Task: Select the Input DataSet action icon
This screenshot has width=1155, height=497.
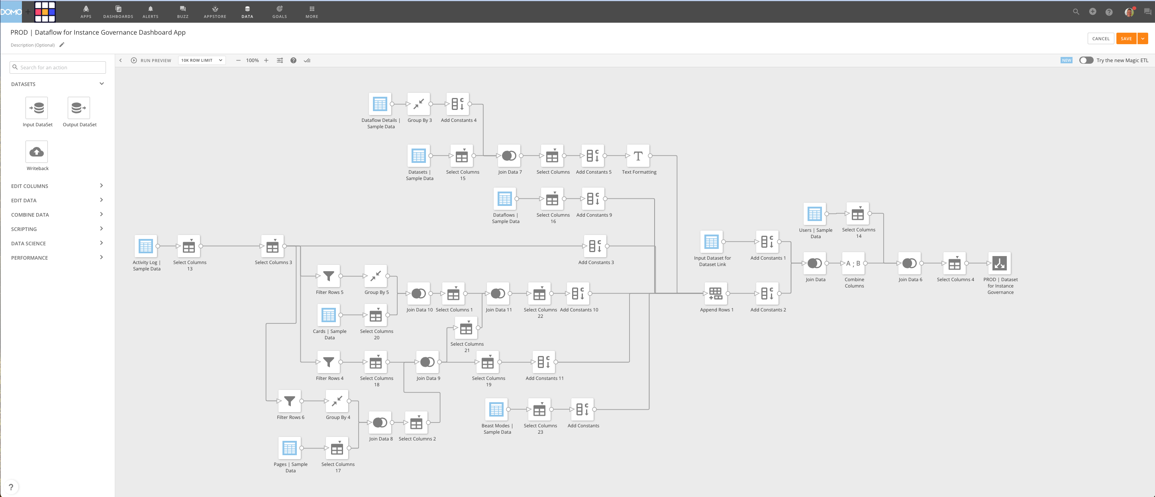Action: tap(37, 108)
